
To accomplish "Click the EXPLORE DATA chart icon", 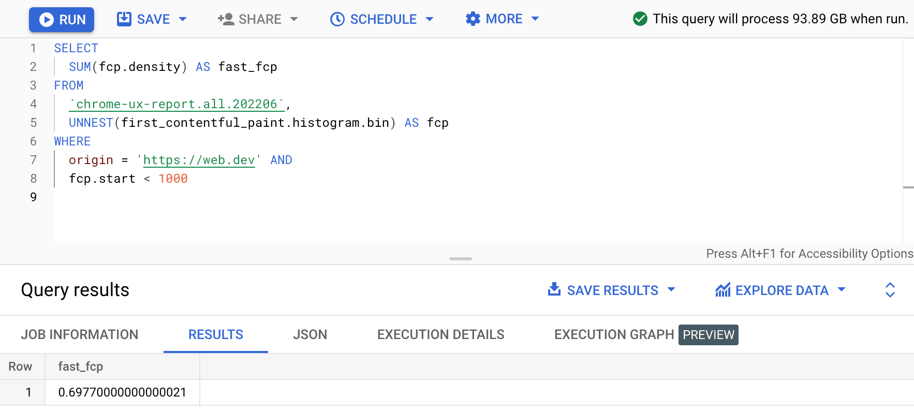I will tap(723, 290).
